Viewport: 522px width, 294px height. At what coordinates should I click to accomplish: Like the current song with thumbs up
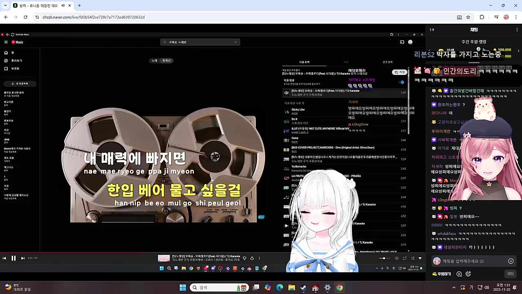pyautogui.click(x=252, y=258)
